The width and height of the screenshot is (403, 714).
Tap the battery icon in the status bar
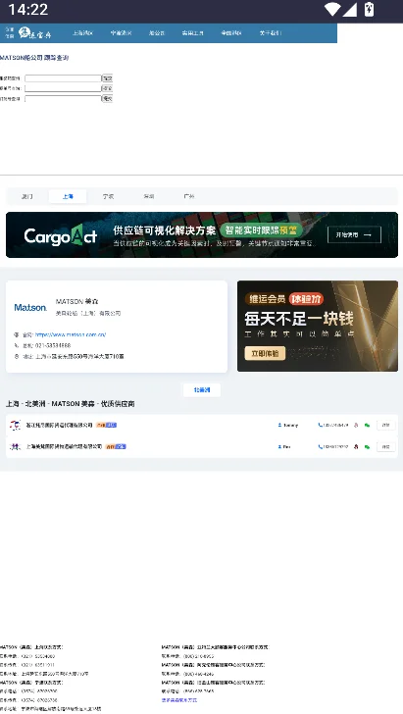370,9
